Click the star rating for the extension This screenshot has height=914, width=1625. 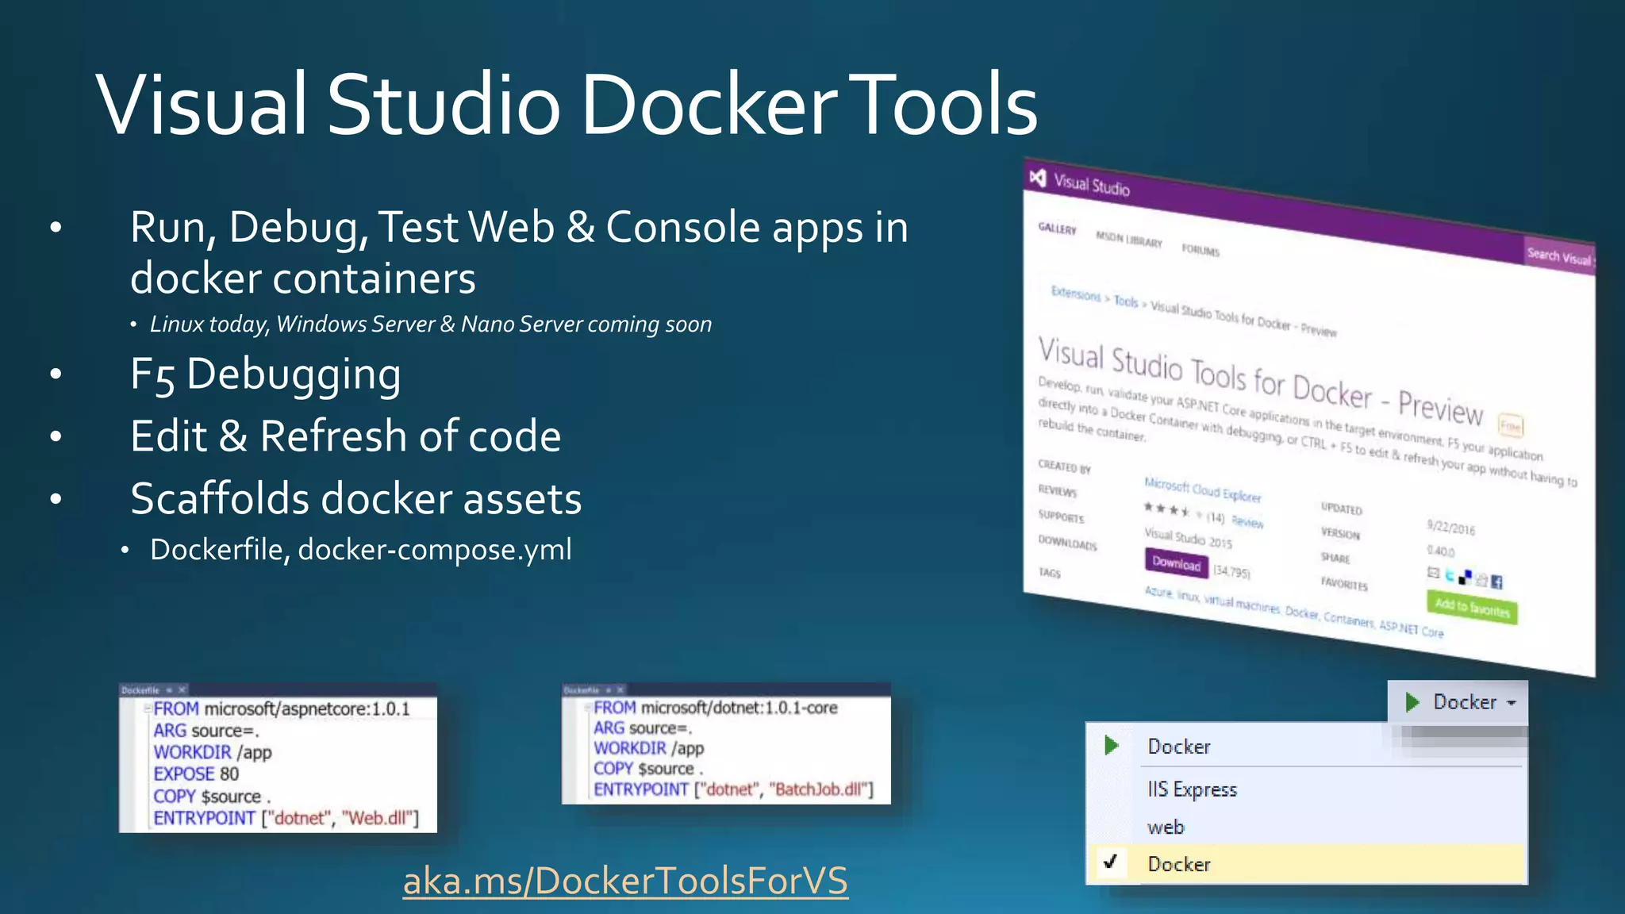pyautogui.click(x=1174, y=510)
